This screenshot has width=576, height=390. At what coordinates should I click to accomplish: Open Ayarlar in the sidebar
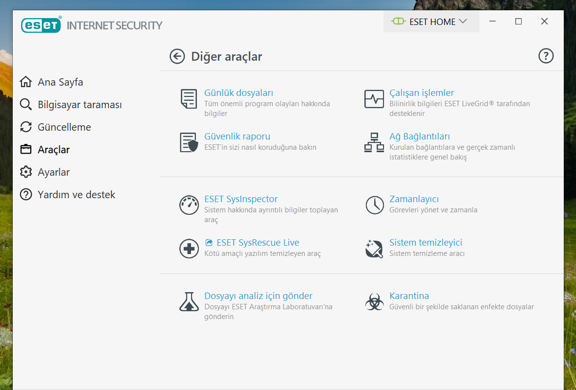pyautogui.click(x=54, y=172)
